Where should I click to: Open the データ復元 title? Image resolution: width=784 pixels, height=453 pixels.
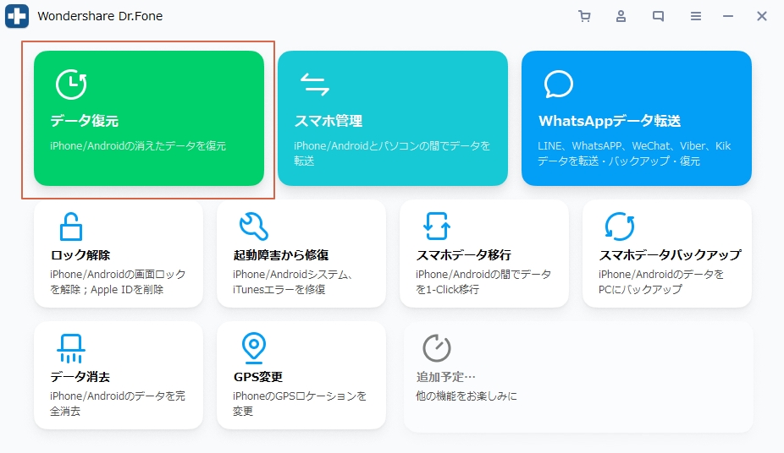84,121
